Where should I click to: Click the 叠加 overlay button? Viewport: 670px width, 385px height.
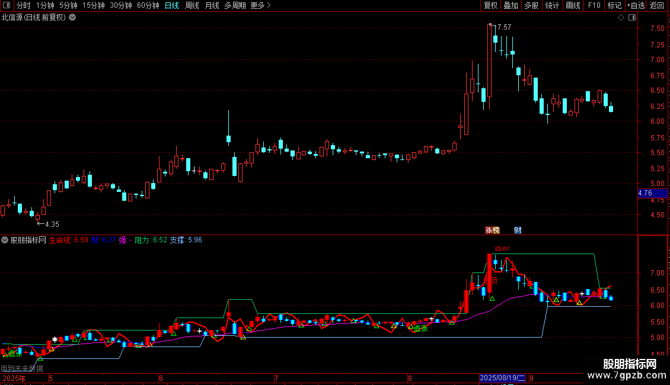coord(511,5)
